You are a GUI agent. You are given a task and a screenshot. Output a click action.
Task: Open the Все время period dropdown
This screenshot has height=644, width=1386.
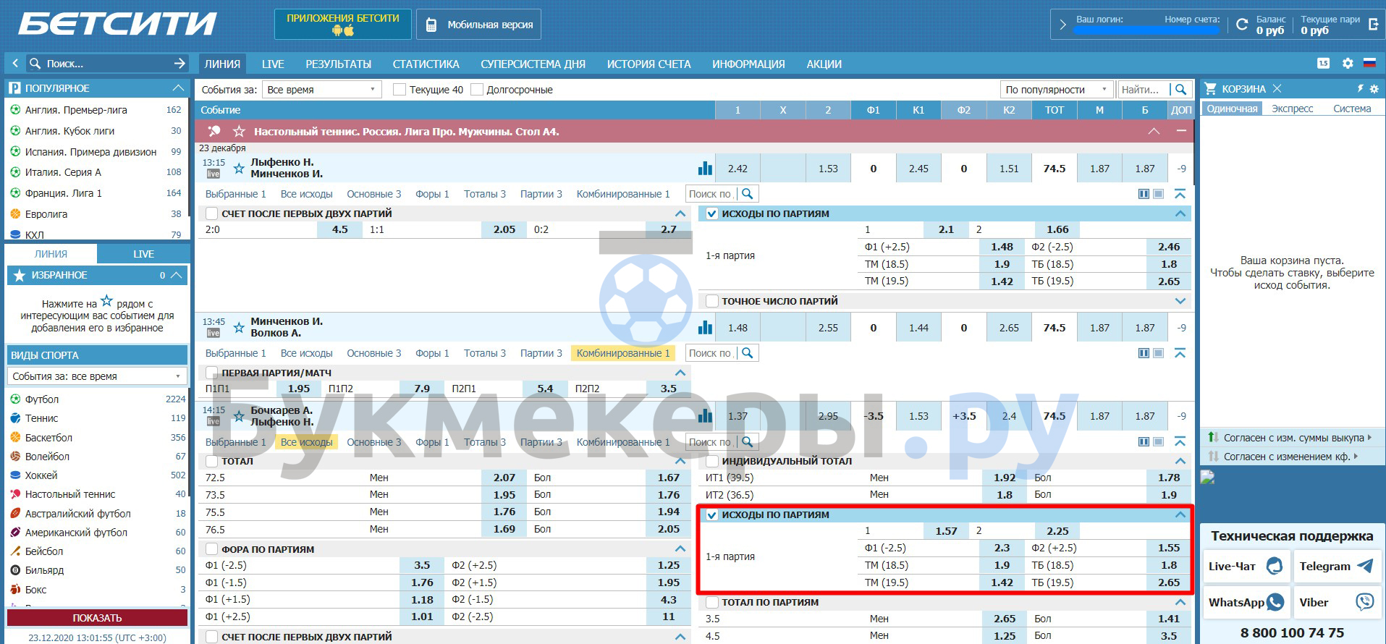pyautogui.click(x=321, y=90)
